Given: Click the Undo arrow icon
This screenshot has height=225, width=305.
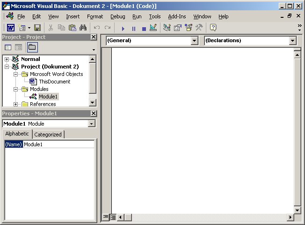Looking at the screenshot, I should (97, 28).
